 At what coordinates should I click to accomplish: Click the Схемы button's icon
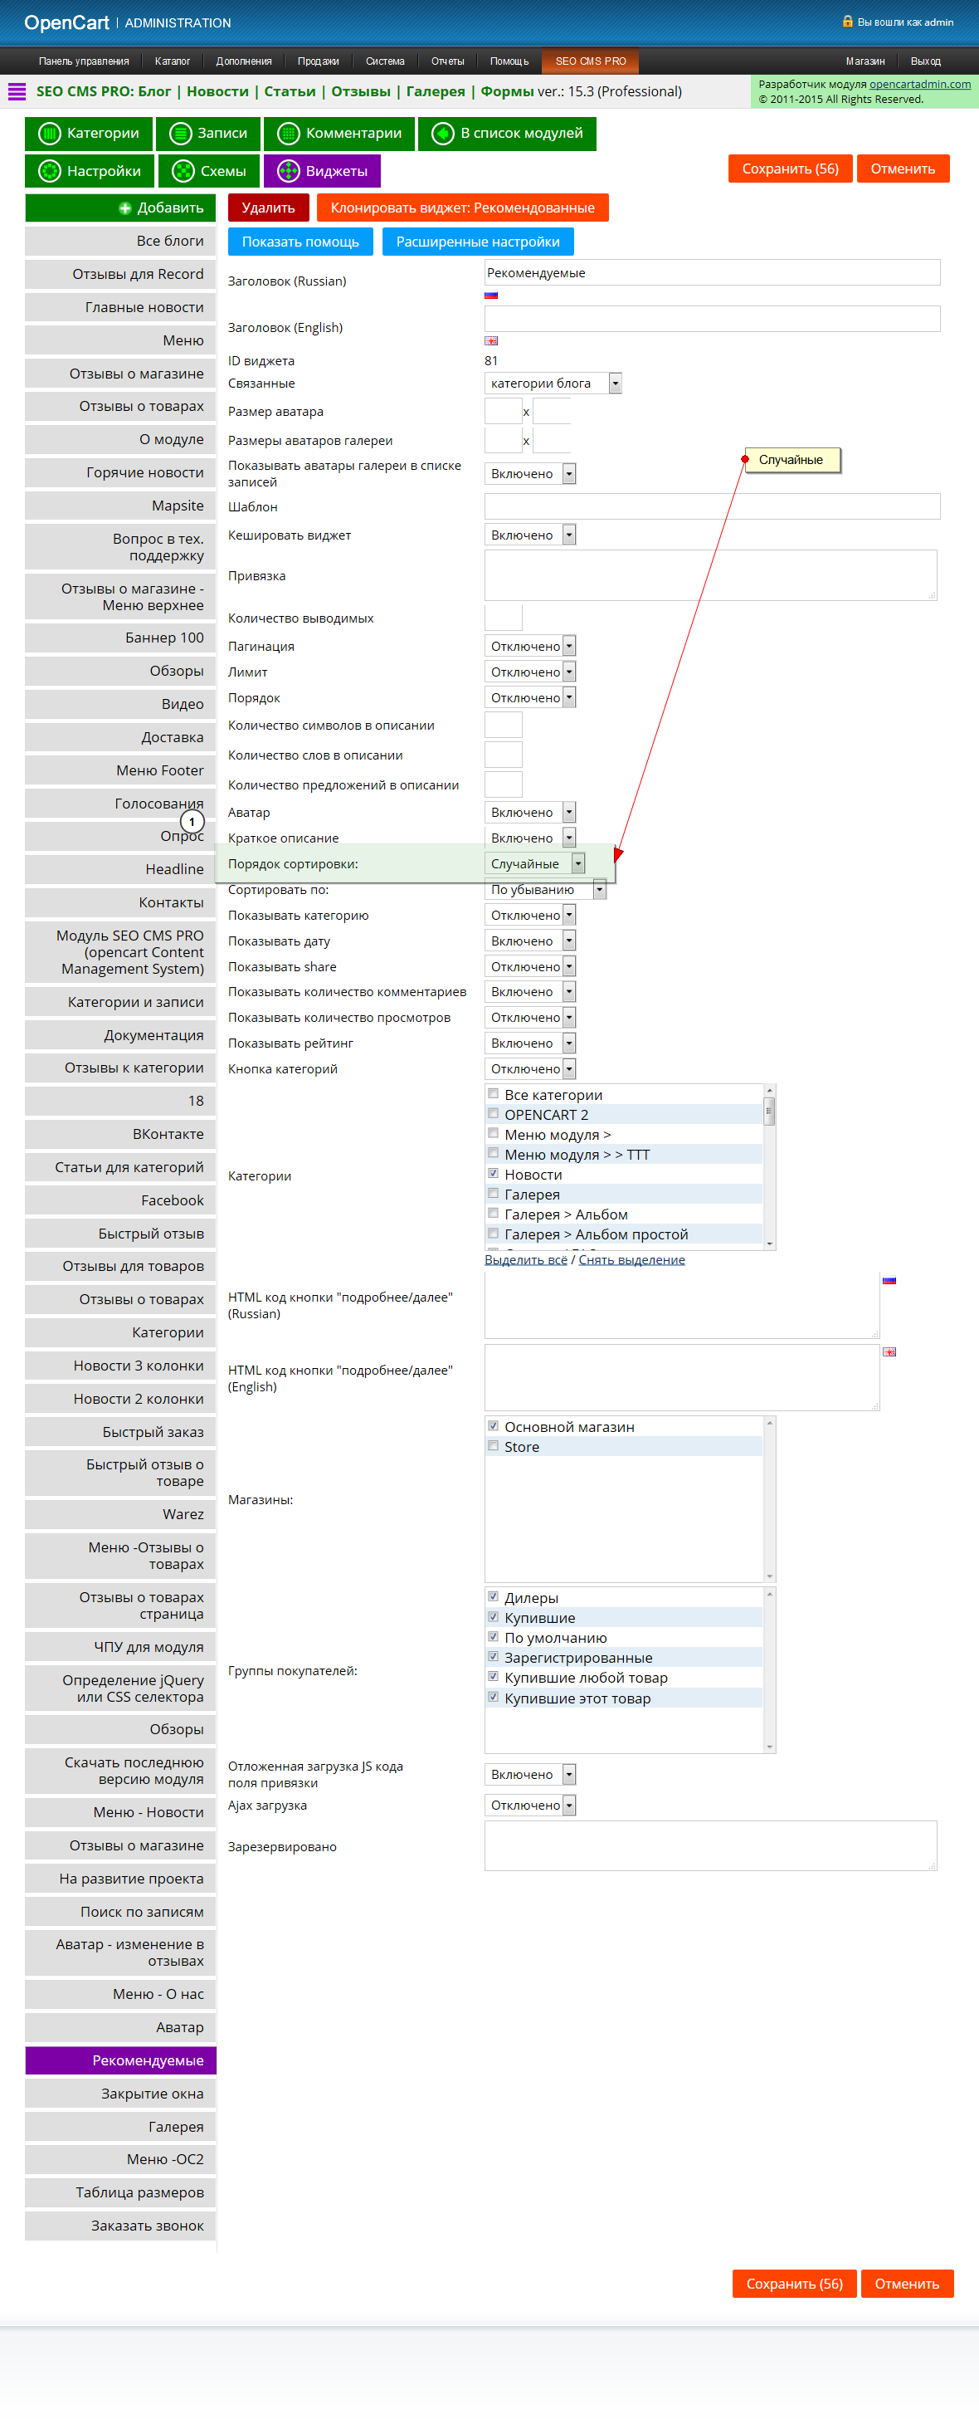click(x=183, y=171)
